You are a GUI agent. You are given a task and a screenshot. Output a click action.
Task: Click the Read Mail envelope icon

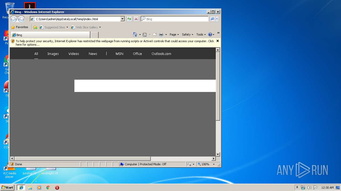[155, 34]
